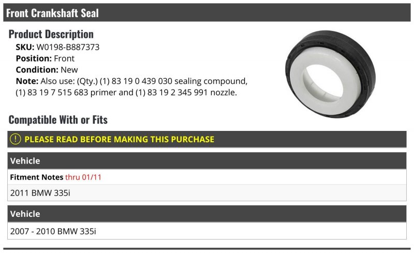Click the SKU W0198-B887373 text
This screenshot has width=414, height=253.
(x=57, y=47)
